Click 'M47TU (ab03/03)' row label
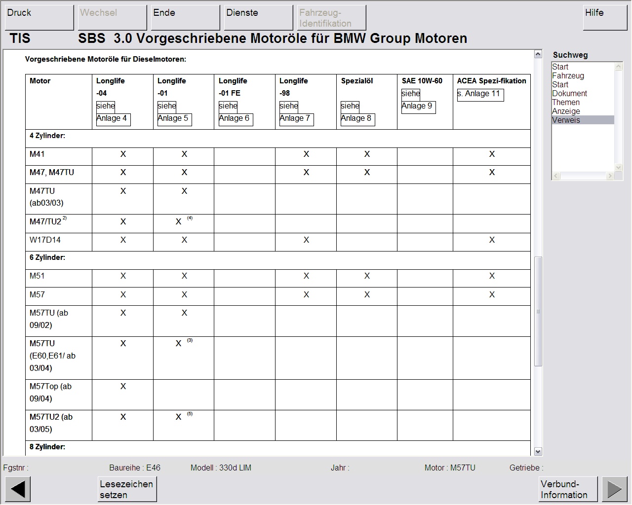Screen dimensions: 632x505 tap(46, 197)
